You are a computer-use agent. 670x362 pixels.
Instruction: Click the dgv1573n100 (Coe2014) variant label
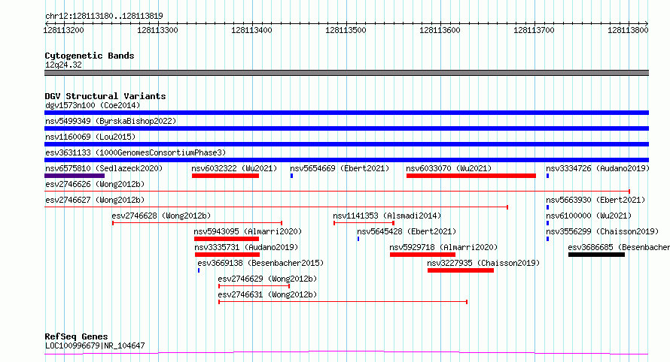[x=93, y=105]
